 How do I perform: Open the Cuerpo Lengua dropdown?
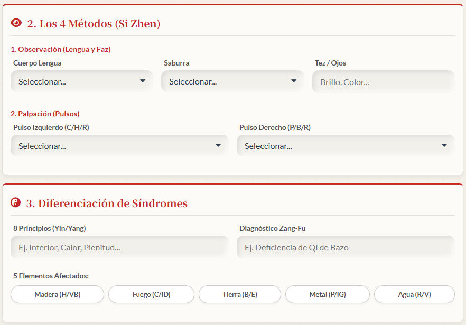(81, 82)
